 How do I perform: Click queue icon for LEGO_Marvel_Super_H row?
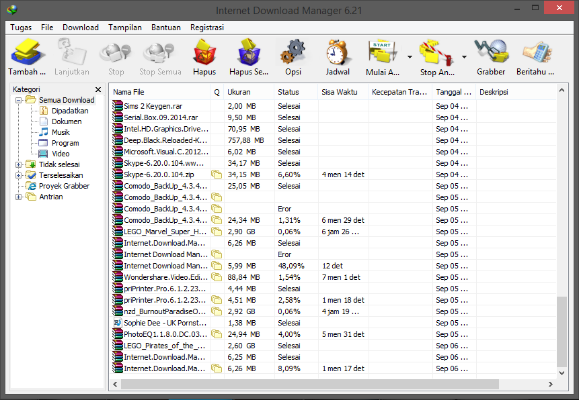pos(217,232)
